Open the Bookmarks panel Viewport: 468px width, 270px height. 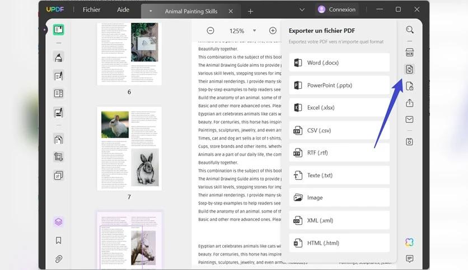pos(58,240)
